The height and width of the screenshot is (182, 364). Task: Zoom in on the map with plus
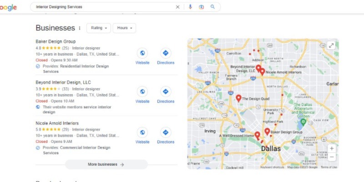click(x=332, y=149)
